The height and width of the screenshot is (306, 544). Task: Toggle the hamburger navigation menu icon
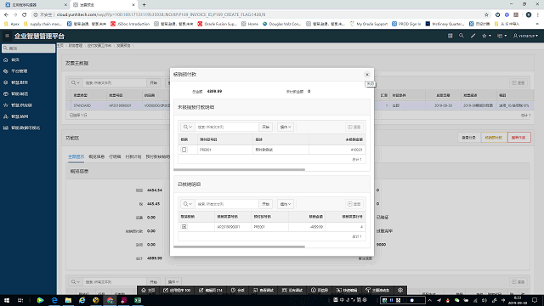point(7,36)
